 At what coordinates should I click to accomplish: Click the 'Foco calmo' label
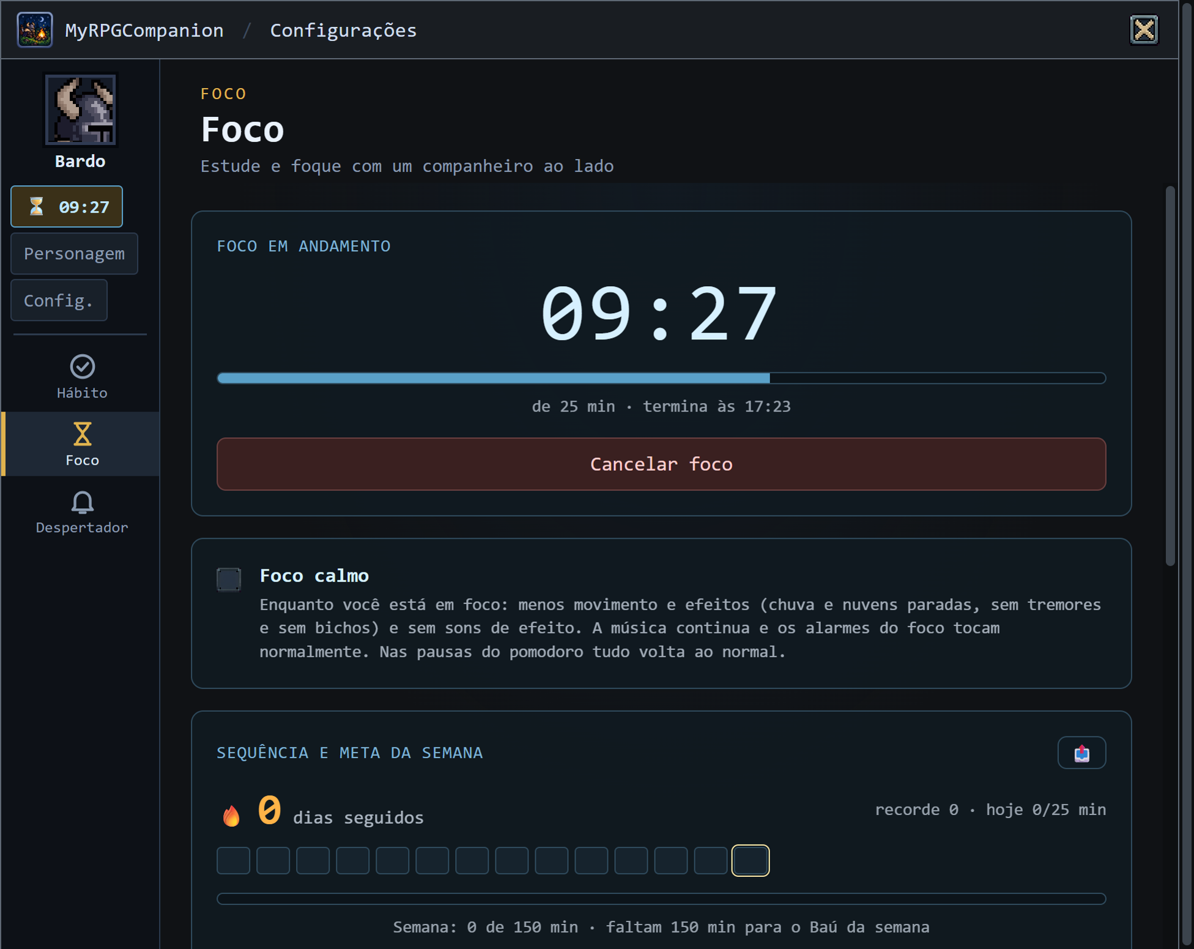(314, 576)
